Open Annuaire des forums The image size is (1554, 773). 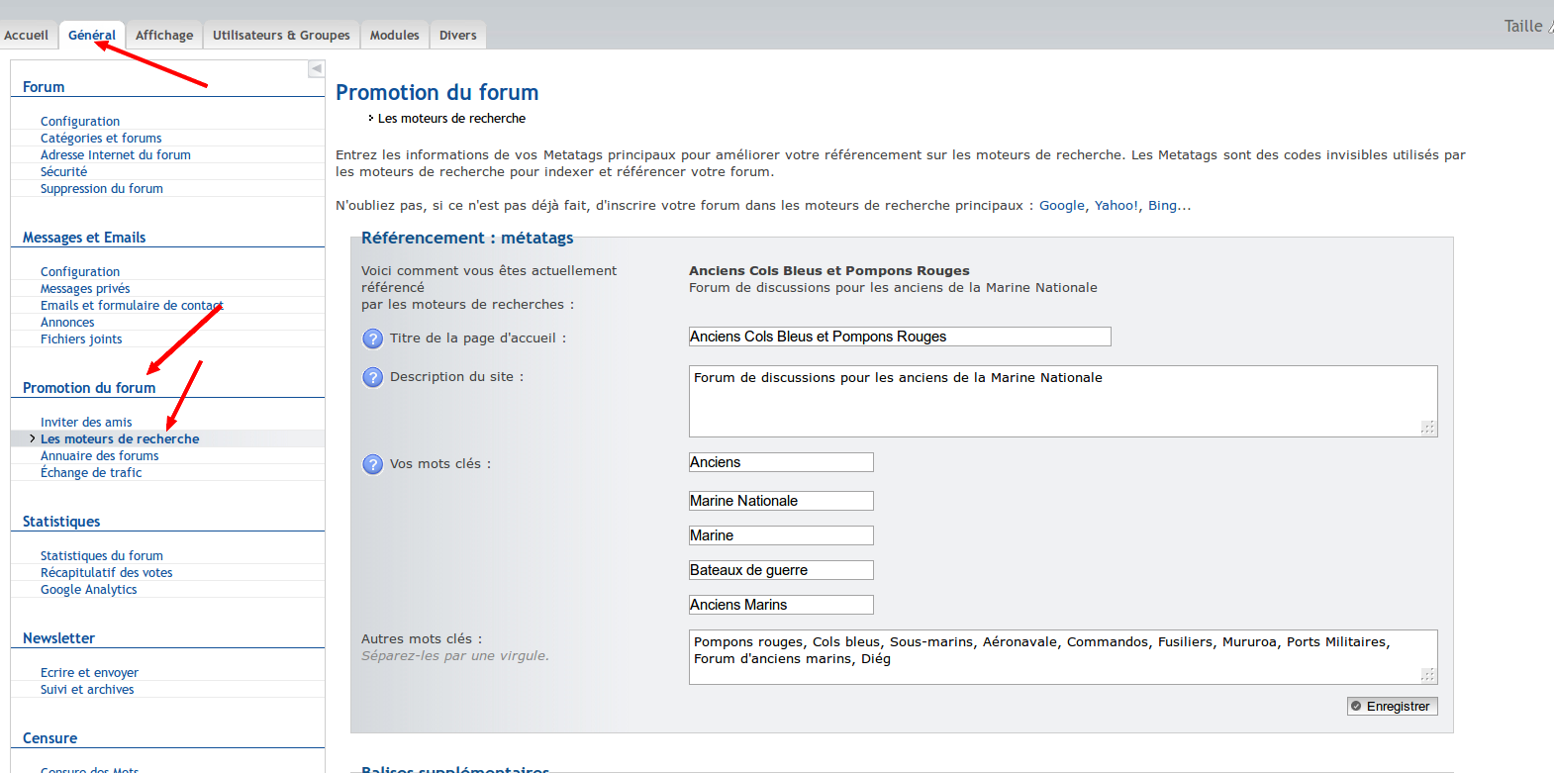tap(100, 456)
